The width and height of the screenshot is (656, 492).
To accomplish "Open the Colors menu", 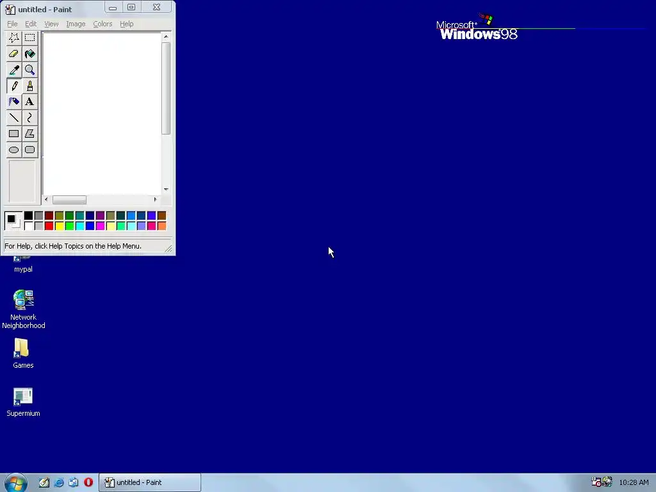I will (102, 24).
